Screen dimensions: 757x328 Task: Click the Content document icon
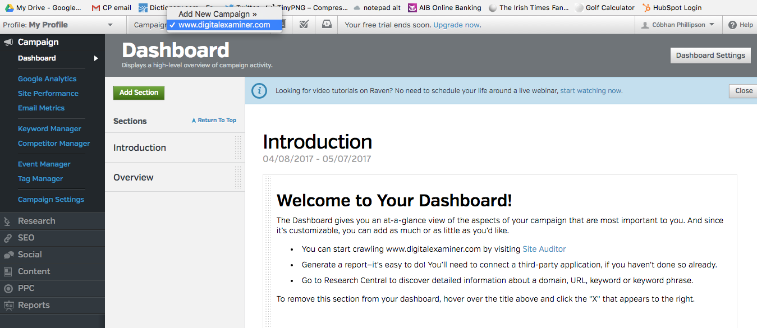[x=8, y=272]
